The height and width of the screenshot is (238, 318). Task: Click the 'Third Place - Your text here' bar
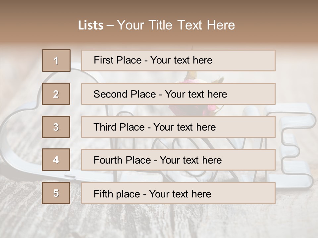coord(178,127)
